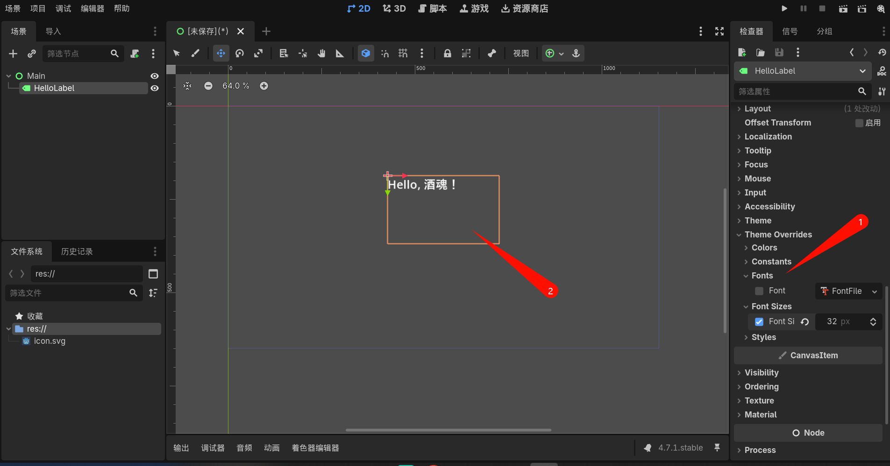Collapse the Theme Overrides section
Viewport: 890px width, 466px height.
pyautogui.click(x=778, y=235)
